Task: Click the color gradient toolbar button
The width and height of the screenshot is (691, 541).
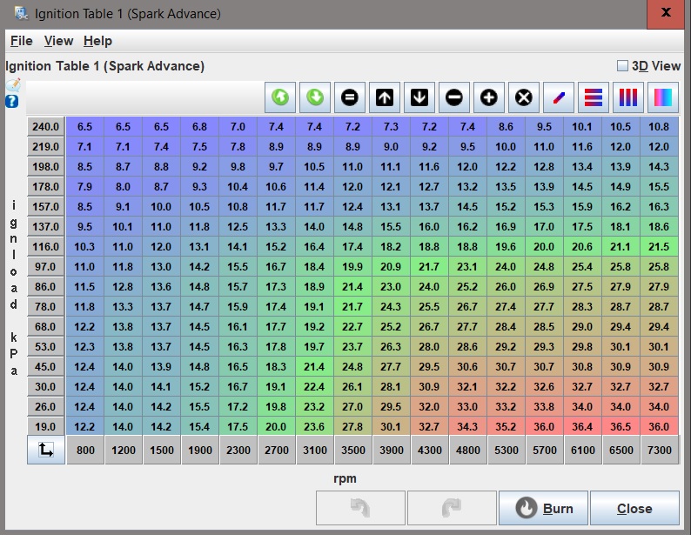Action: 663,97
